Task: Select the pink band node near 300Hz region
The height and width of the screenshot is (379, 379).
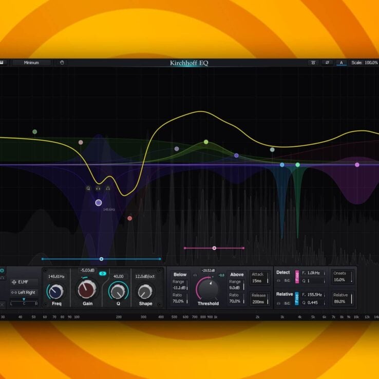Action: pyautogui.click(x=81, y=142)
